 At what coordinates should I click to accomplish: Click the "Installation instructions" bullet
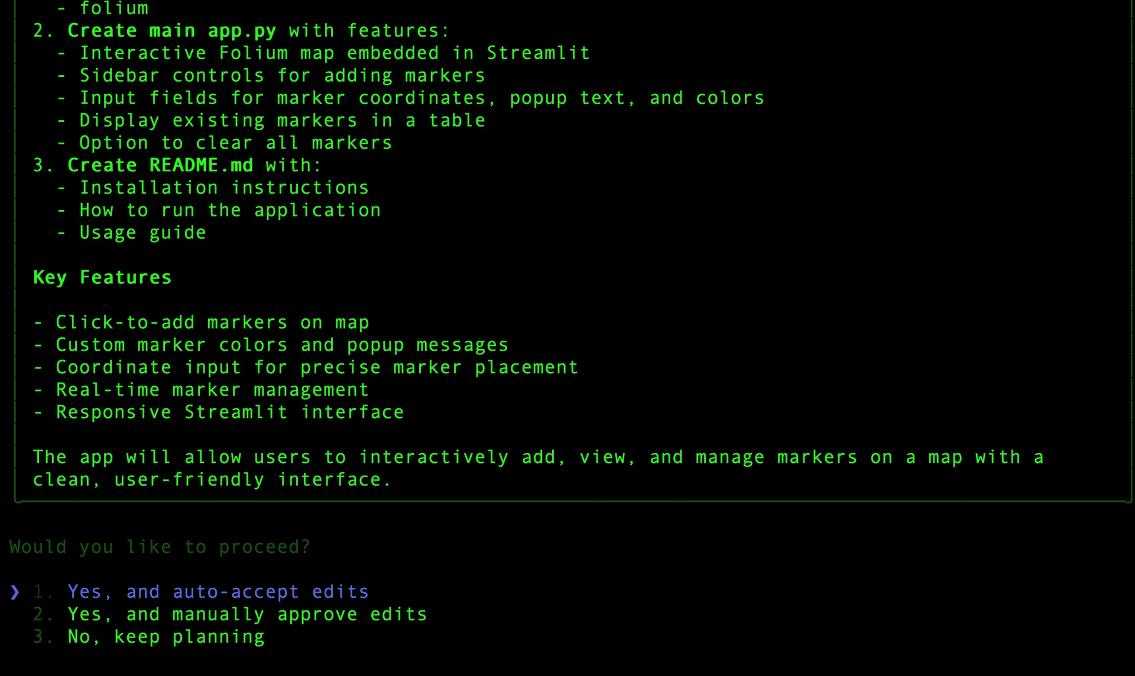tap(224, 188)
